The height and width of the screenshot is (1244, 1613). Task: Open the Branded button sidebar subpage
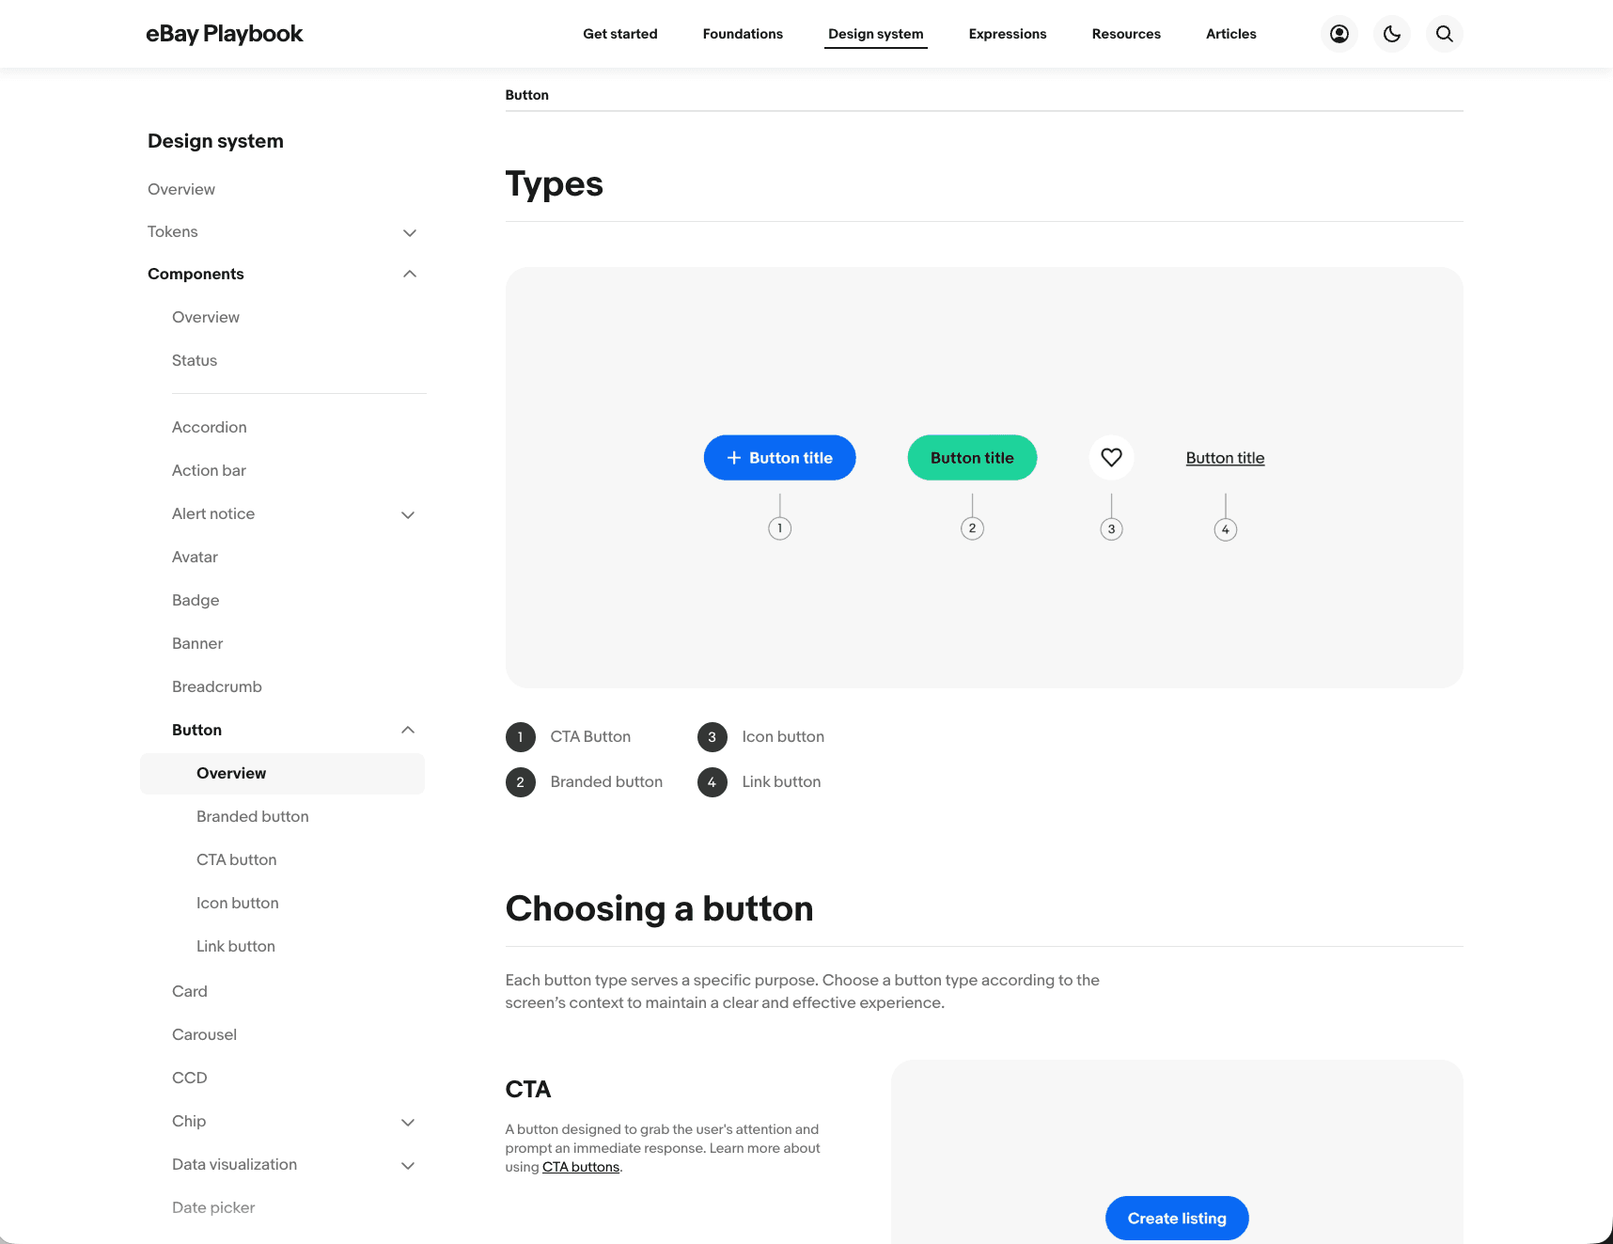(x=253, y=816)
